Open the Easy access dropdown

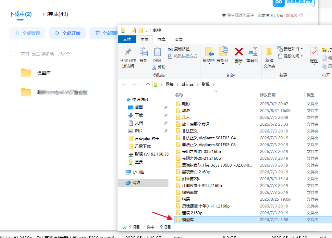pos(301,56)
